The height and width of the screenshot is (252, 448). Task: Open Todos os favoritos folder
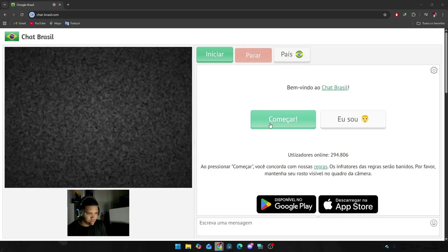430,23
